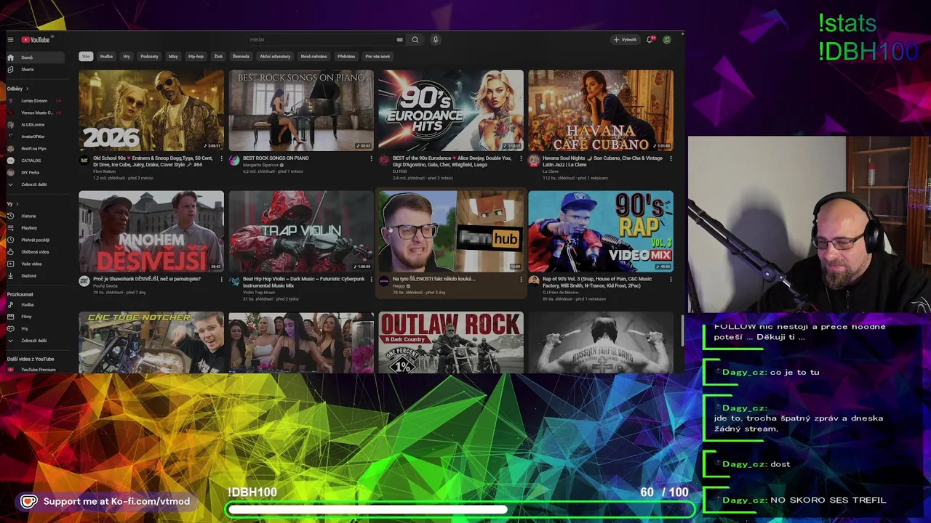
Task: Select the Hudba filter chip
Action: coord(106,56)
